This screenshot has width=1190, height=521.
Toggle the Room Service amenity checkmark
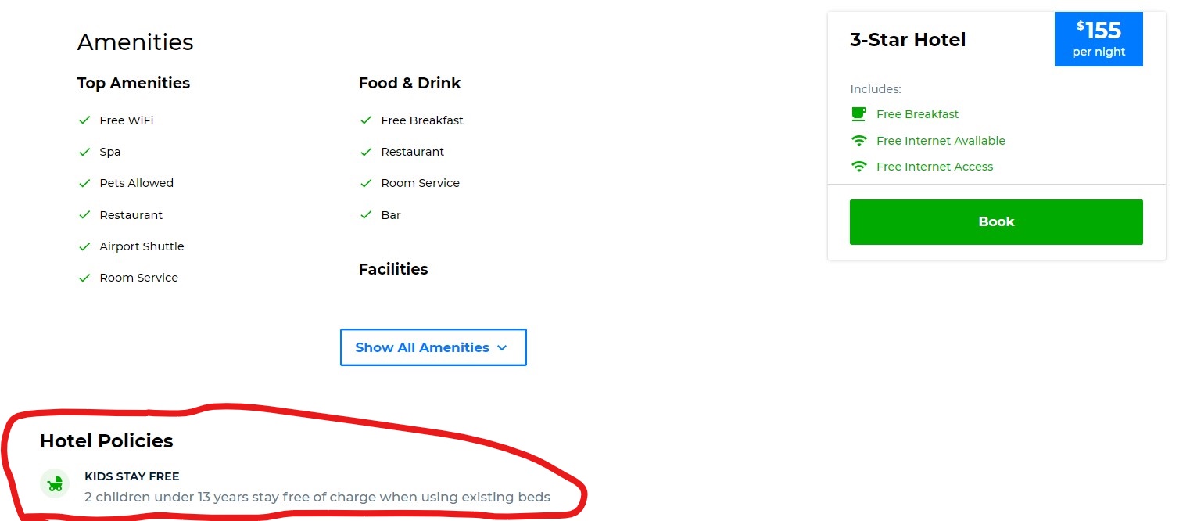84,277
